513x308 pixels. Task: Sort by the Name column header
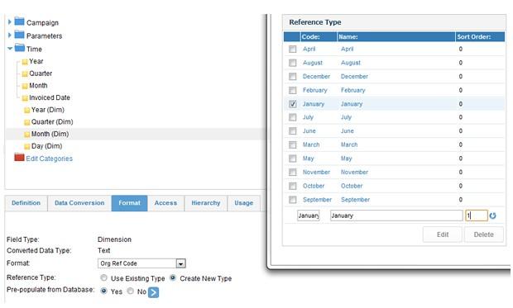396,36
